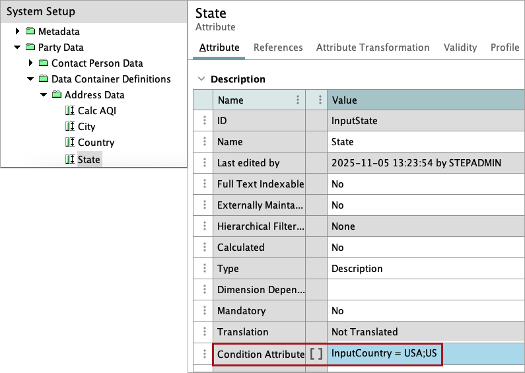Collapse the Description section
This screenshot has height=373, width=525.
pyautogui.click(x=201, y=79)
